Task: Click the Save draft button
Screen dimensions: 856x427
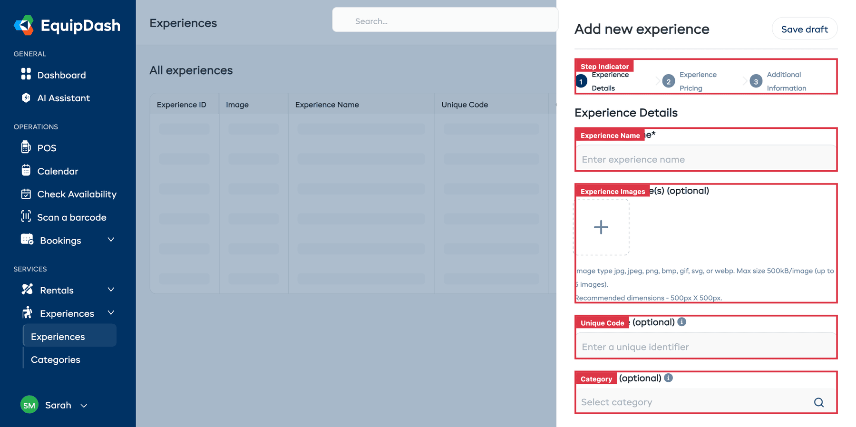Action: tap(804, 29)
